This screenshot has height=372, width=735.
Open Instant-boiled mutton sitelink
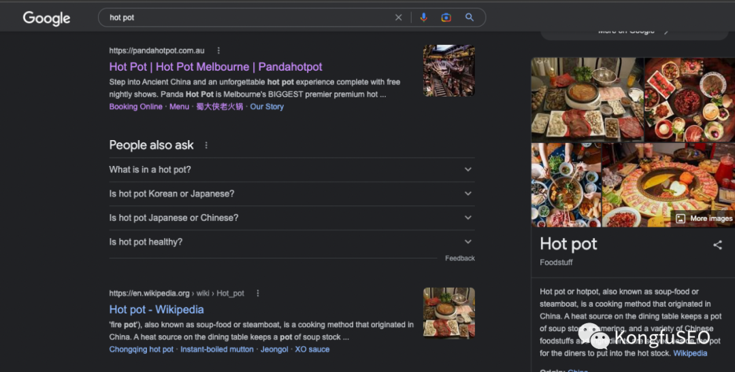[x=217, y=349]
